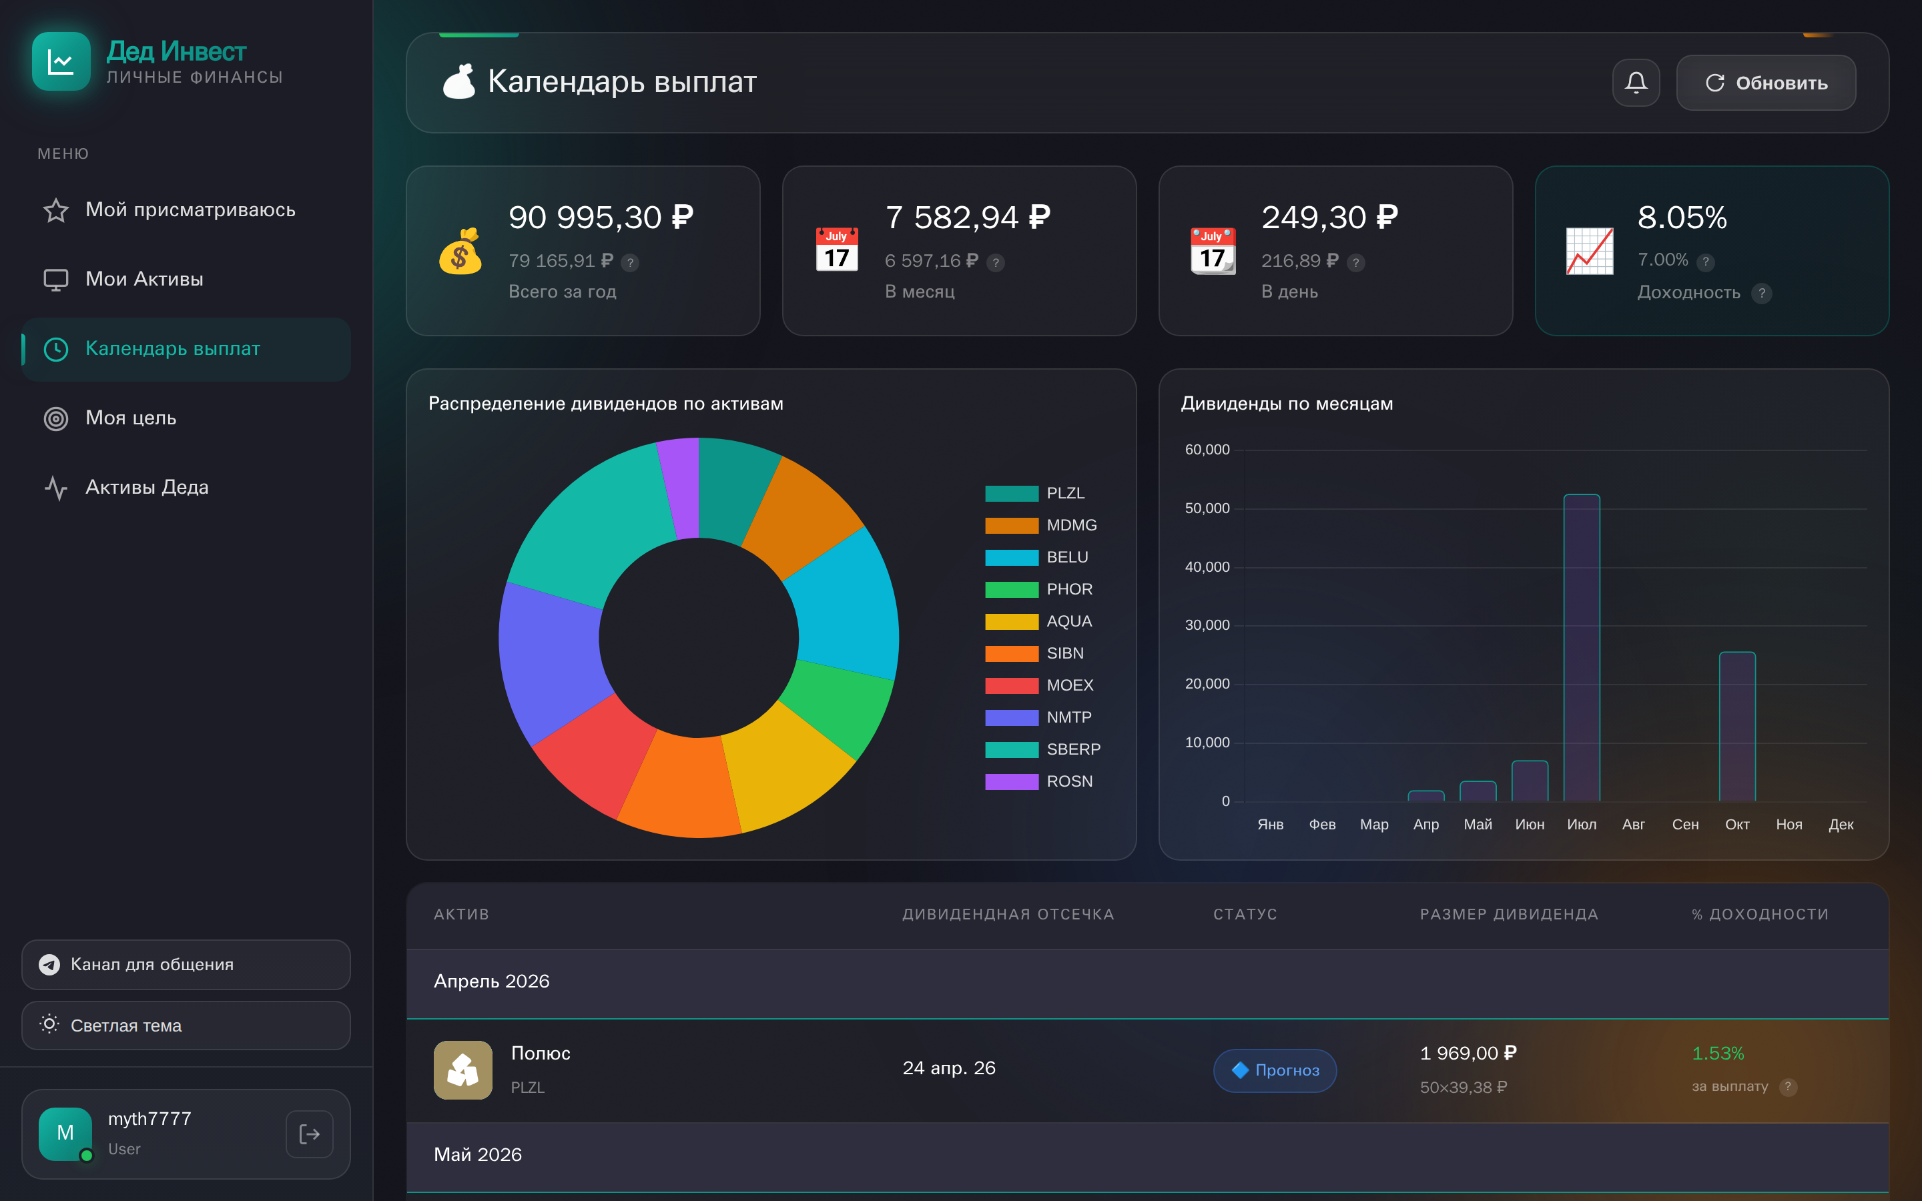Click help icon beside 6 597,16 ₽
The height and width of the screenshot is (1201, 1922).
pos(995,262)
